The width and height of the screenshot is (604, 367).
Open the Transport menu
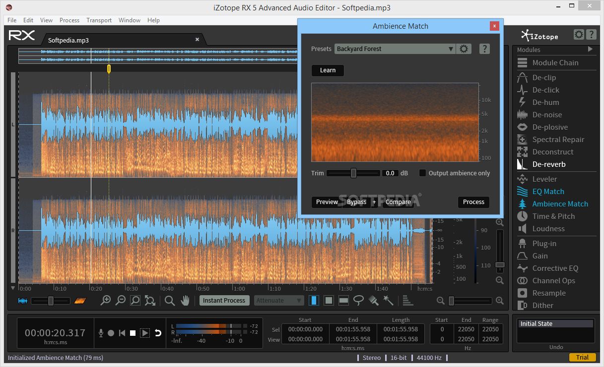99,20
